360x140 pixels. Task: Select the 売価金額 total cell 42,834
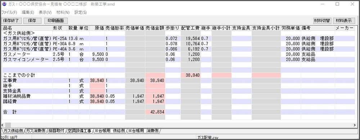[x=155, y=112]
